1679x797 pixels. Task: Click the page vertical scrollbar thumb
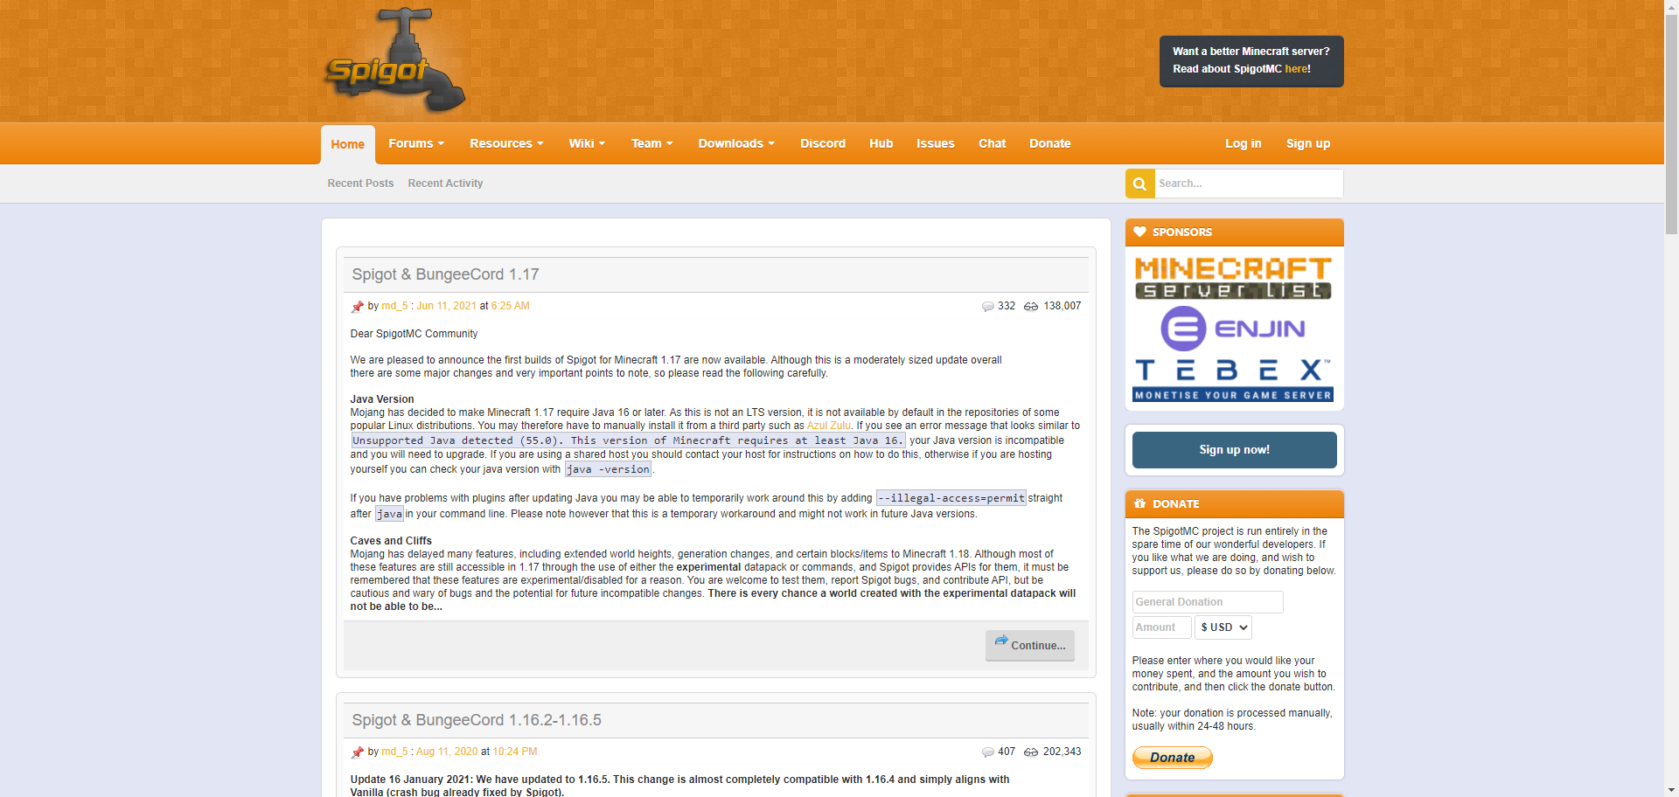pyautogui.click(x=1671, y=122)
